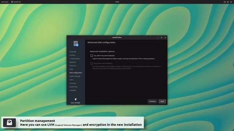Select Find location step in sidebar
The width and height of the screenshot is (234, 131).
[75, 59]
